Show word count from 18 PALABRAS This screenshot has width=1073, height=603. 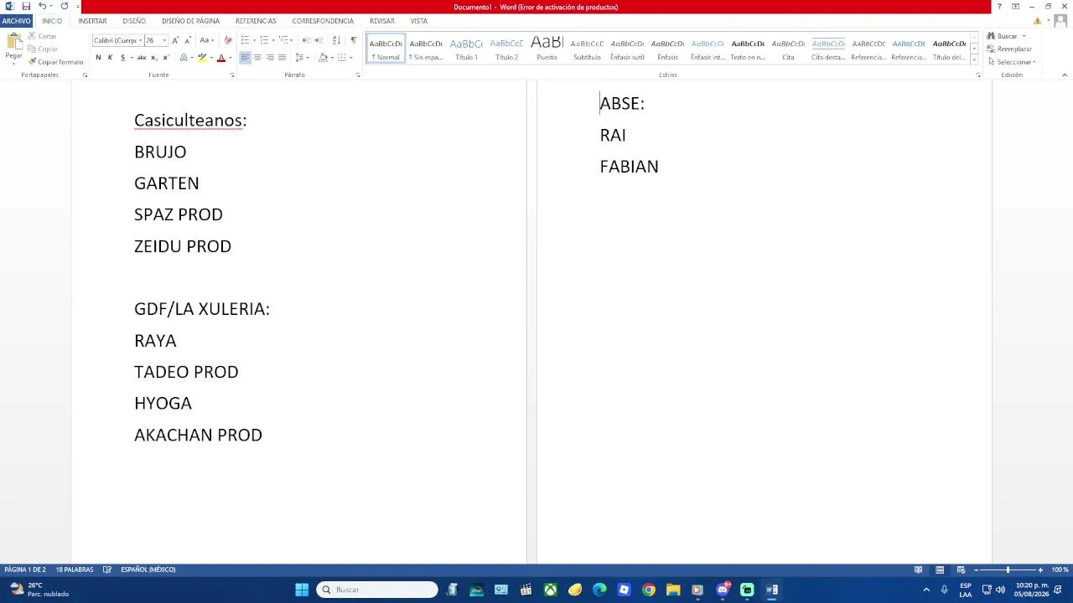[75, 569]
